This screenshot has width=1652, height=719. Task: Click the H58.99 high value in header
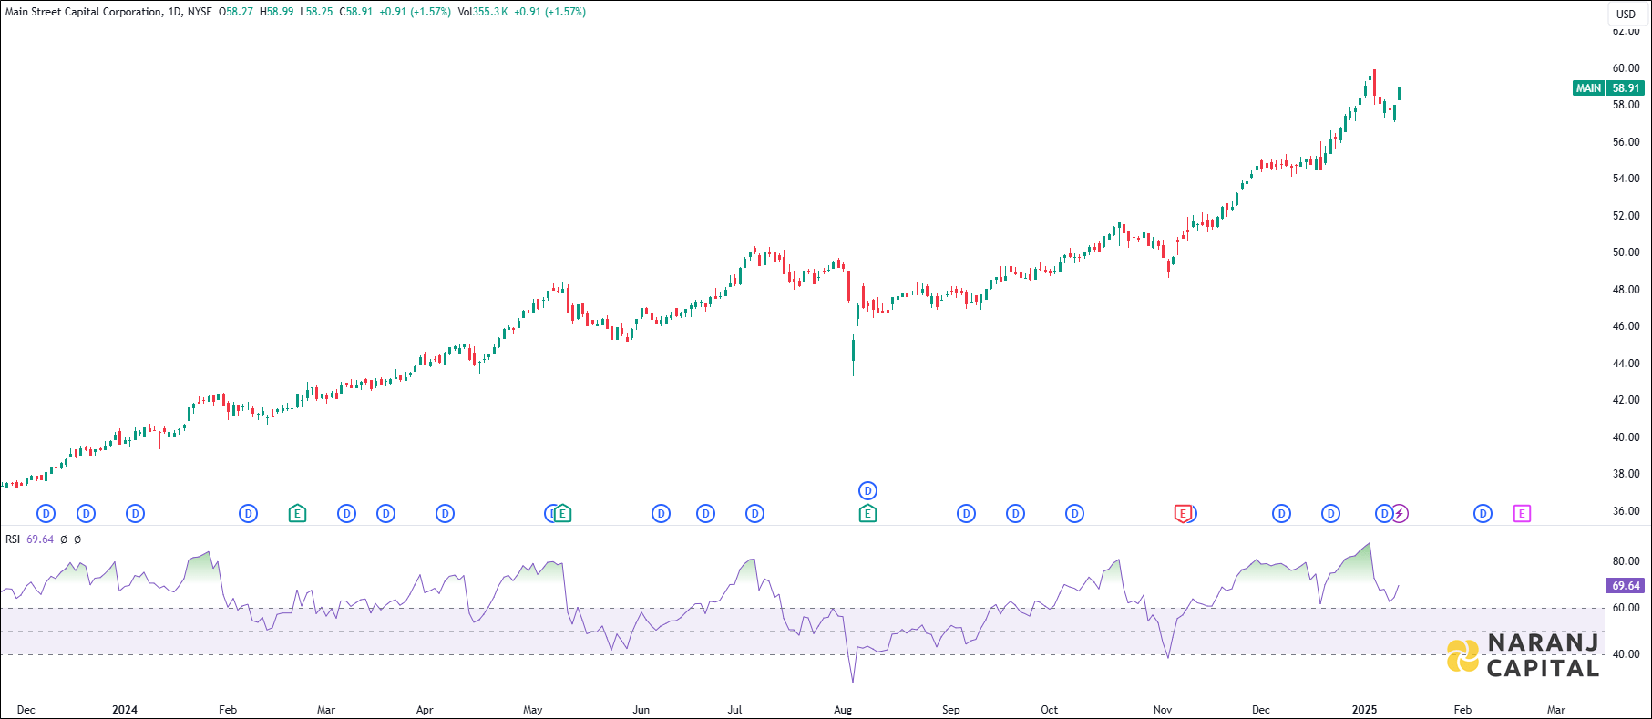(276, 12)
